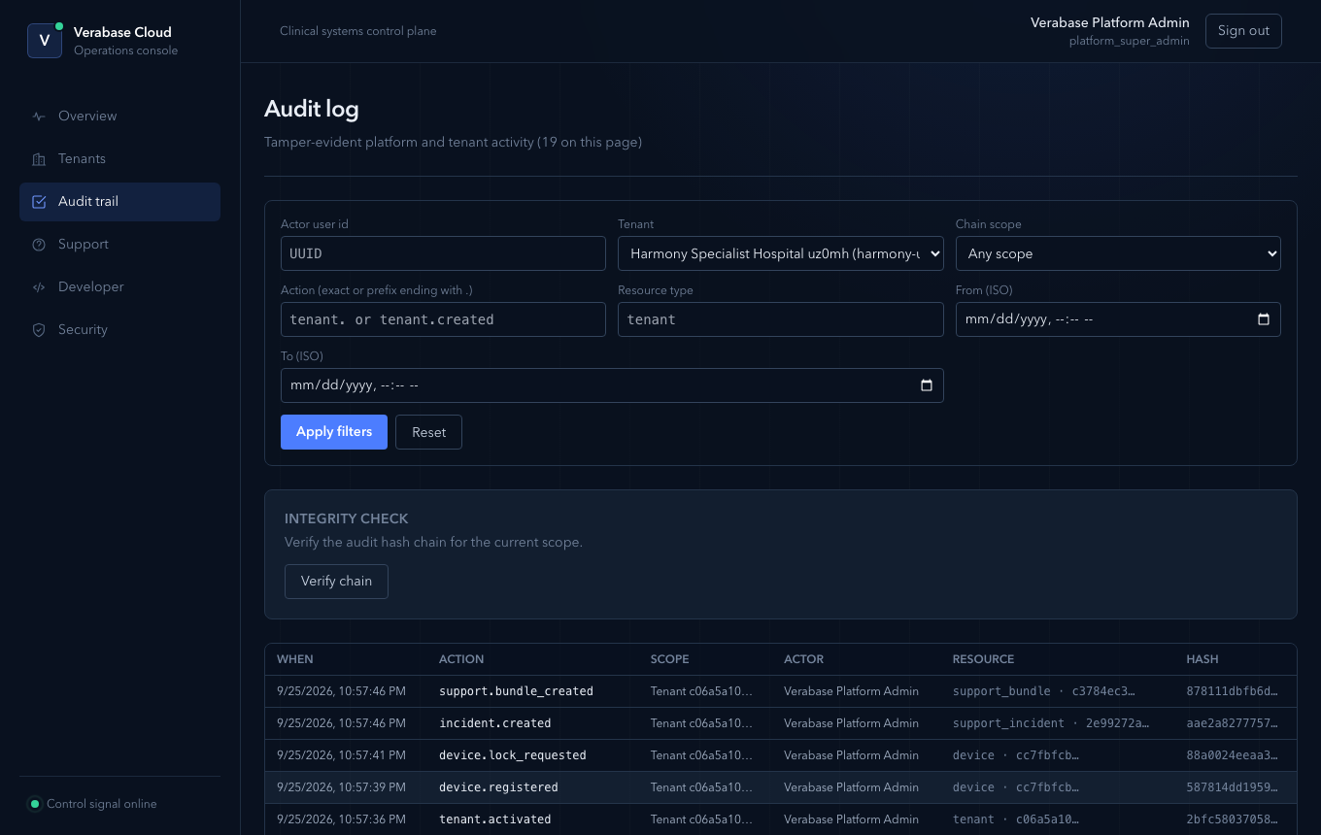Click the platform_super_admin role label
This screenshot has width=1321, height=835.
(x=1129, y=41)
